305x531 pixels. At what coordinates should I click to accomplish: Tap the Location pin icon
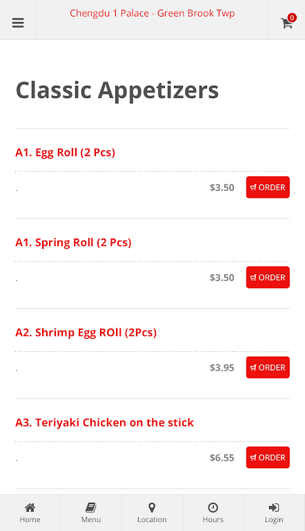[152, 507]
